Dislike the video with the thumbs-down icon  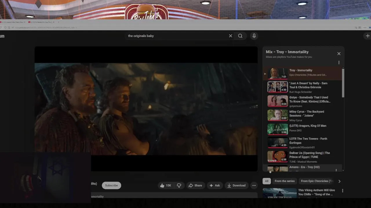(x=179, y=185)
